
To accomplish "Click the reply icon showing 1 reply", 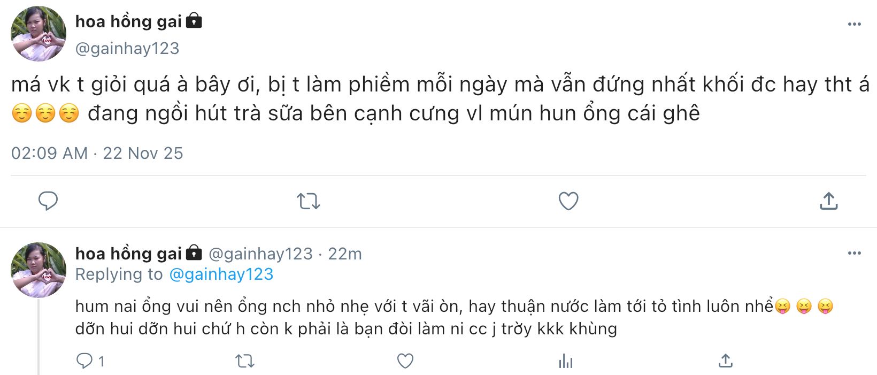I will pos(84,361).
